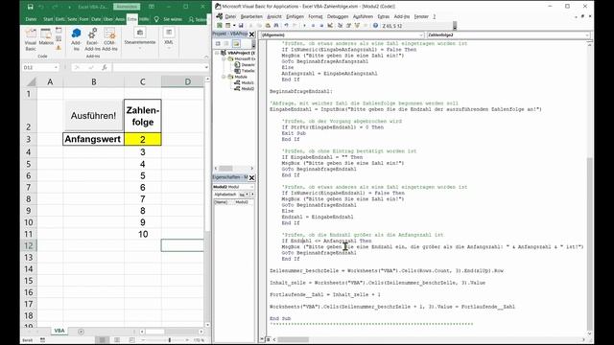The width and height of the screenshot is (614, 345).
Task: Open the Debuggen menu in VBA editor
Action: point(338,16)
